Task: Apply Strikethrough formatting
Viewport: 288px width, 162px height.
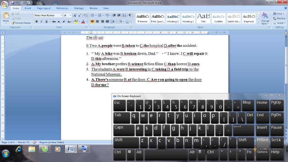Action: (54, 21)
